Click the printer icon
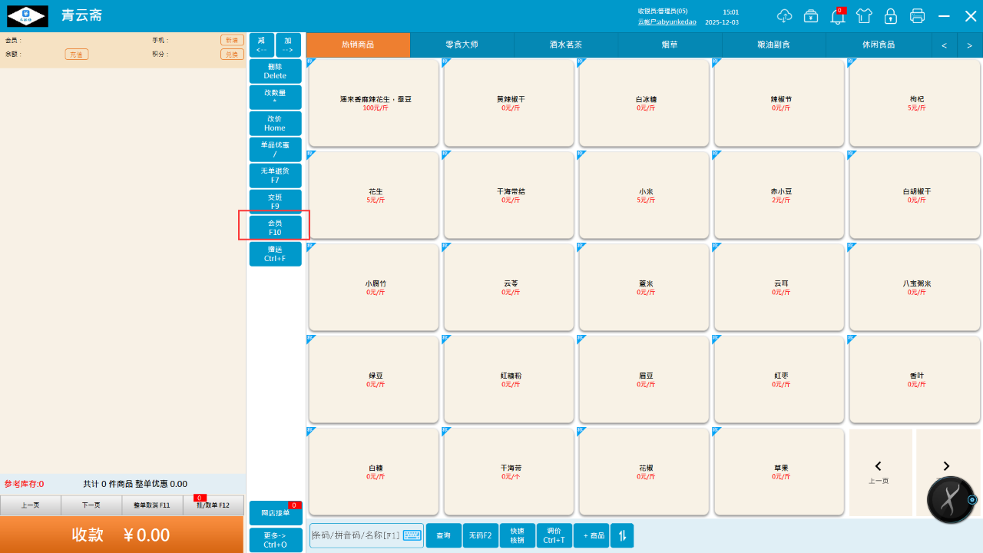Screen dimensions: 983x553 point(917,16)
